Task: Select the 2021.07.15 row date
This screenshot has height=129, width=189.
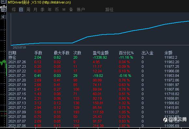Action: [x=17, y=94]
